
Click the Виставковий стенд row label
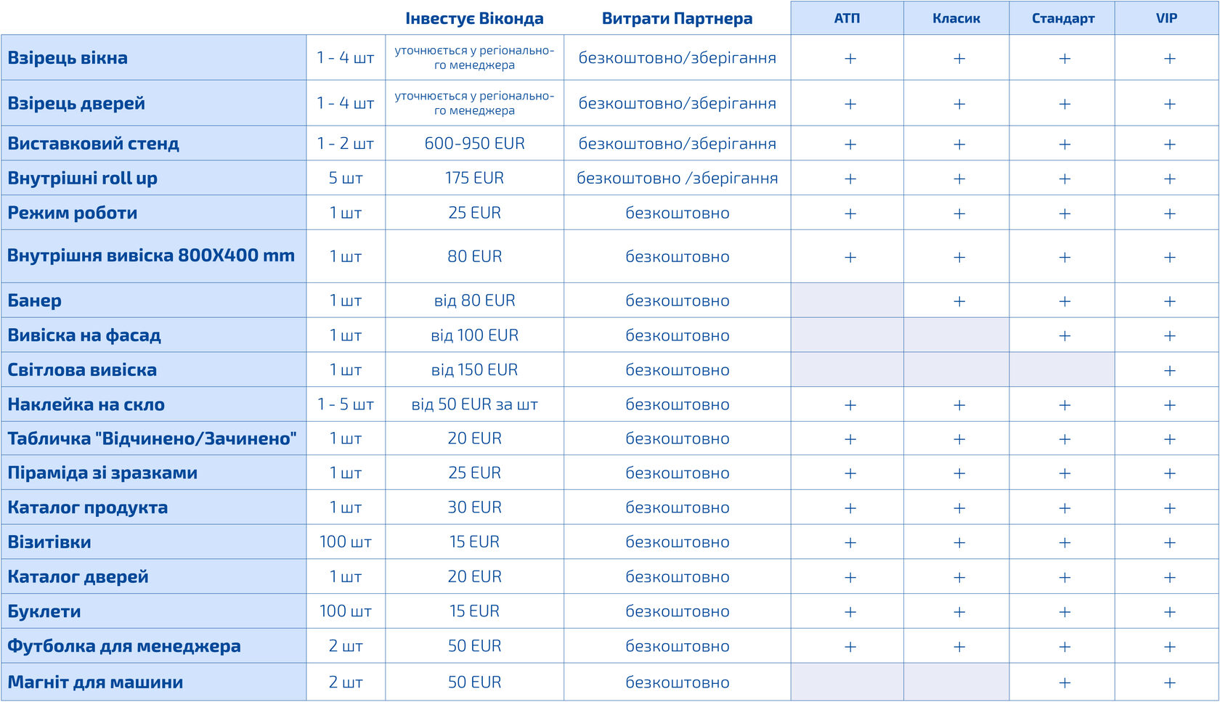pos(94,144)
